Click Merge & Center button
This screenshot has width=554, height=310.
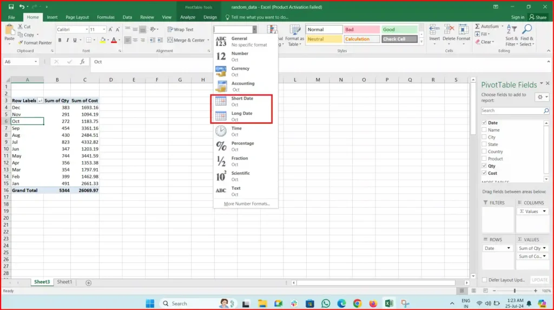(x=187, y=40)
